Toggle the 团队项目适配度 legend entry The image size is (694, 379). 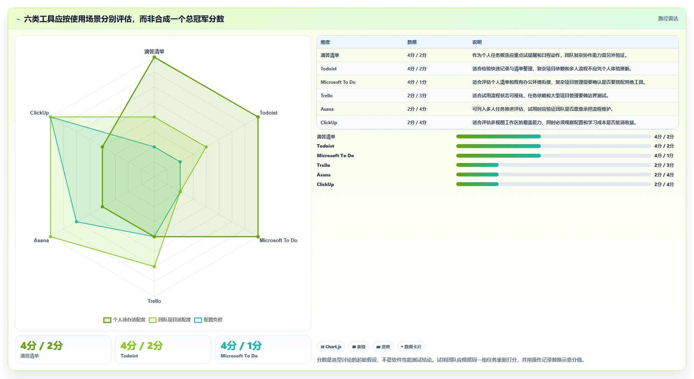tap(170, 320)
